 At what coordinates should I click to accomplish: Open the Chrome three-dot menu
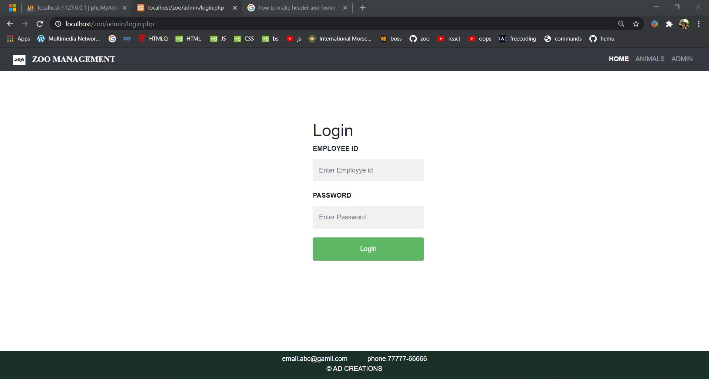pyautogui.click(x=699, y=24)
